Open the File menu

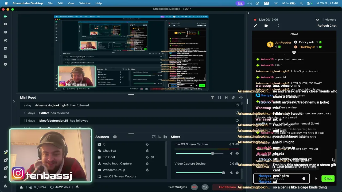click(x=50, y=3)
